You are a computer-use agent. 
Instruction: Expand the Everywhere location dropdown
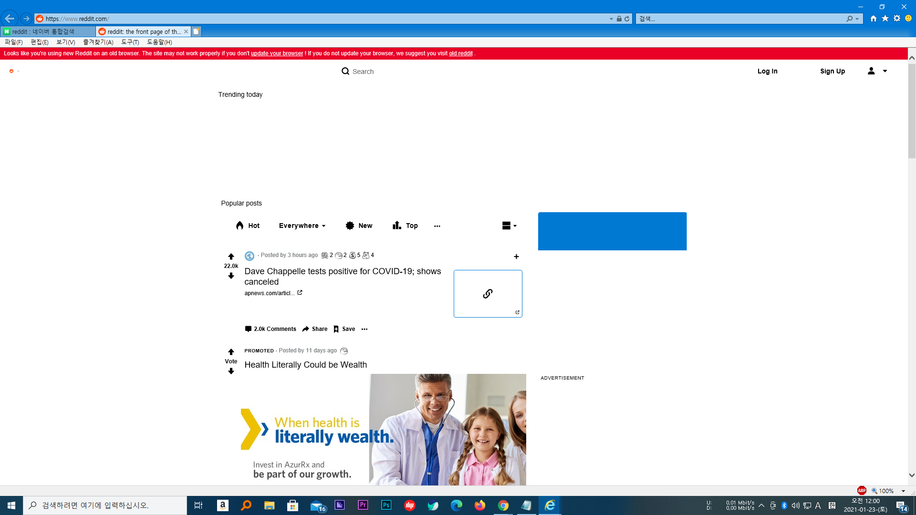point(302,226)
